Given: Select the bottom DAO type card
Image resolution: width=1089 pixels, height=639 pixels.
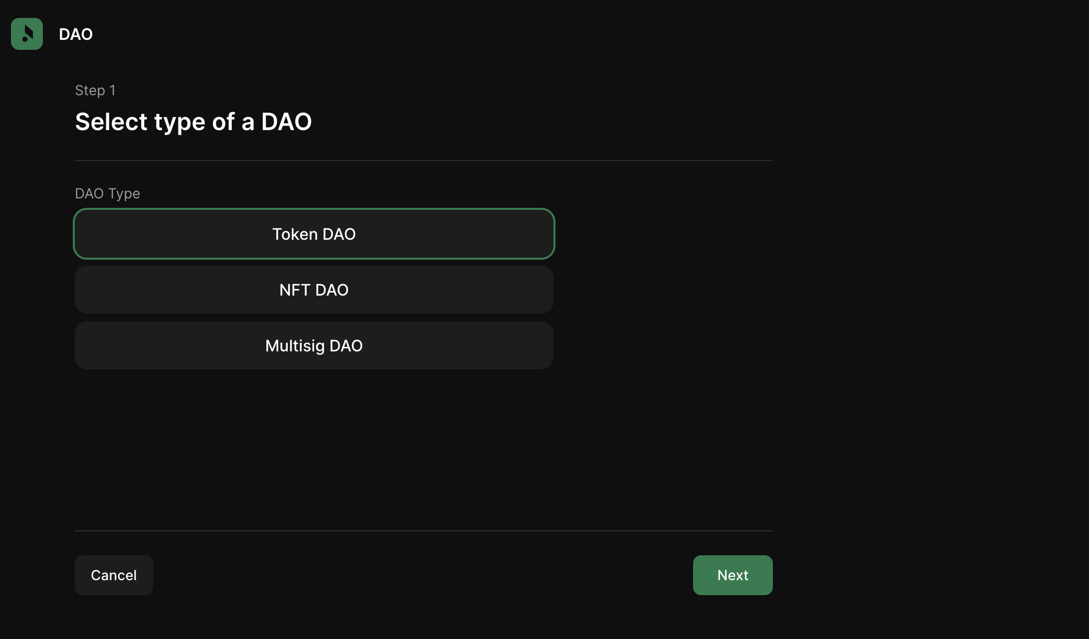Looking at the screenshot, I should (x=314, y=345).
